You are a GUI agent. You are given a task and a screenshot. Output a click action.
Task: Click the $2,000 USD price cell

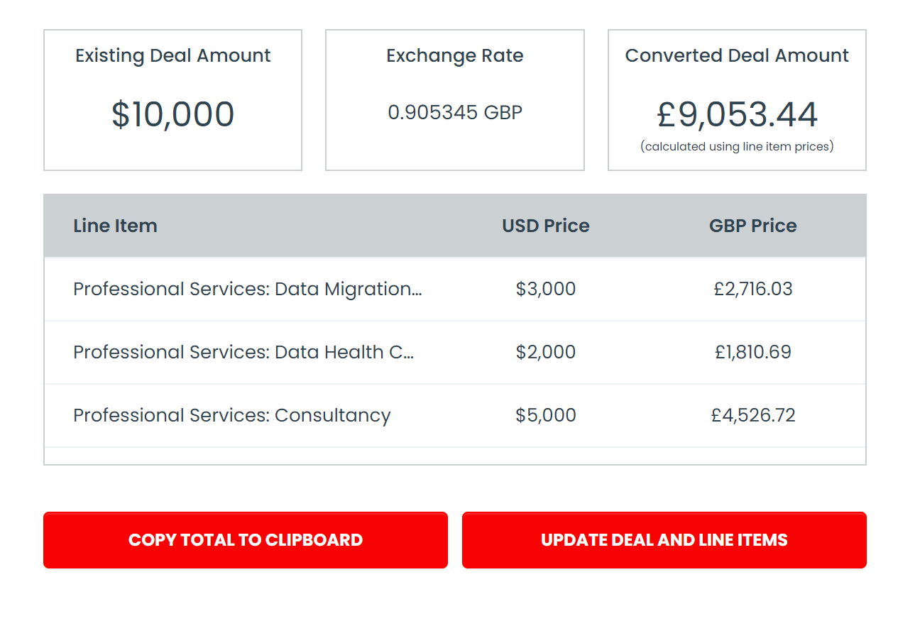click(545, 352)
